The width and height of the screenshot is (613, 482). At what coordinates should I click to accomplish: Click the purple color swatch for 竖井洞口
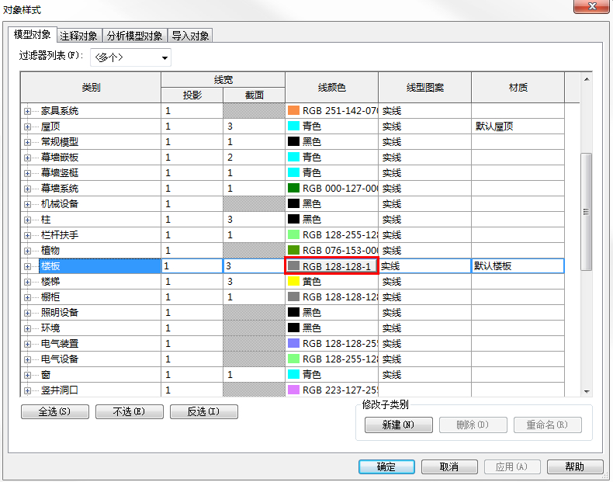[x=293, y=390]
